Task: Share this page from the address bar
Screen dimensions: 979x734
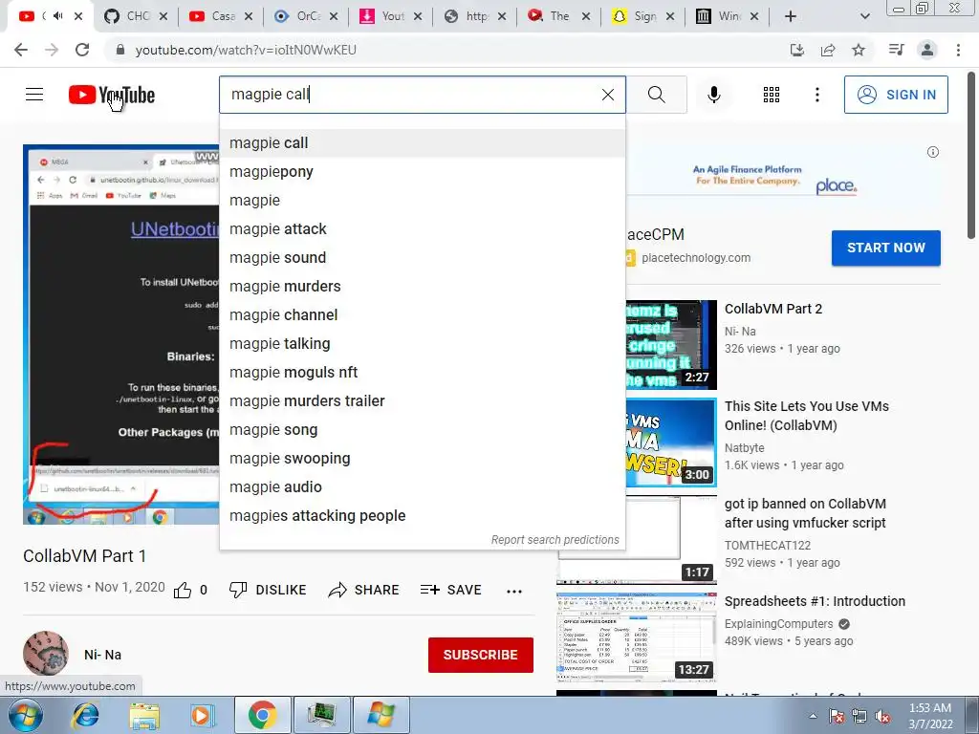Action: pos(828,50)
